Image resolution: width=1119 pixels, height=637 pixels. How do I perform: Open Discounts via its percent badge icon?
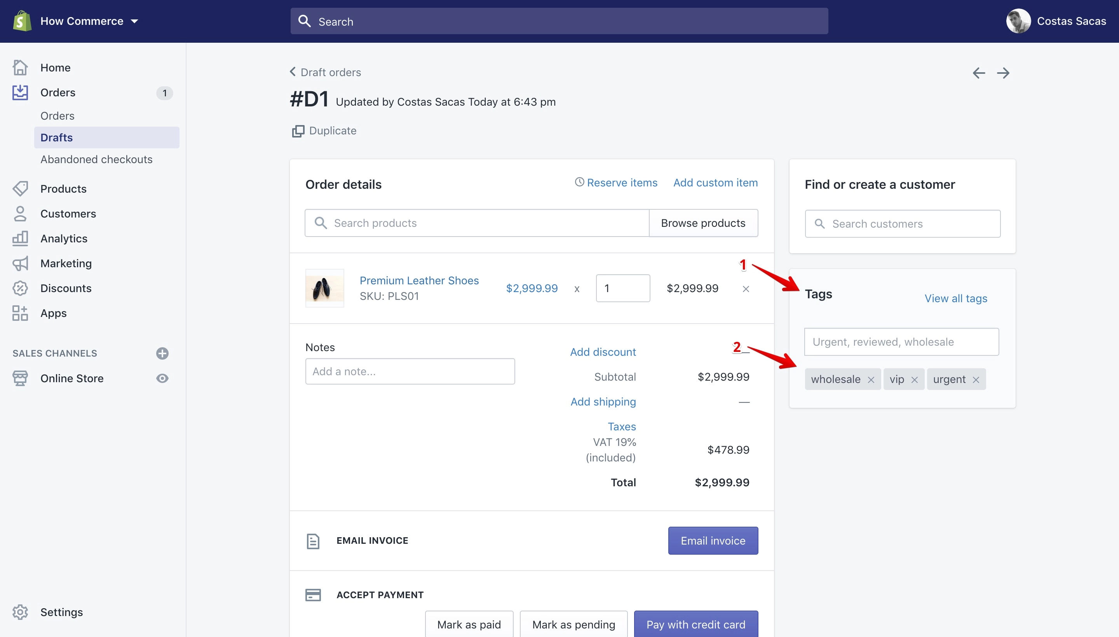(x=20, y=288)
